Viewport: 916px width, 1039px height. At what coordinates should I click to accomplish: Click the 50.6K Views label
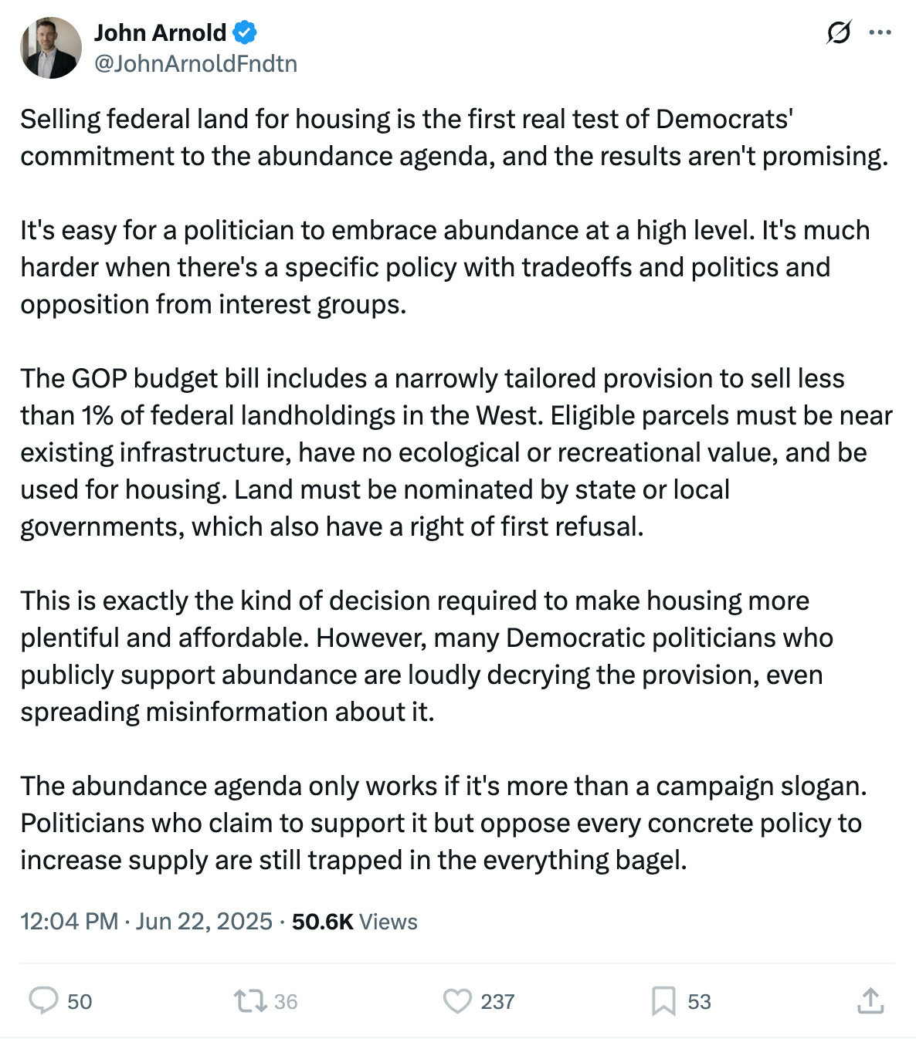click(x=355, y=922)
